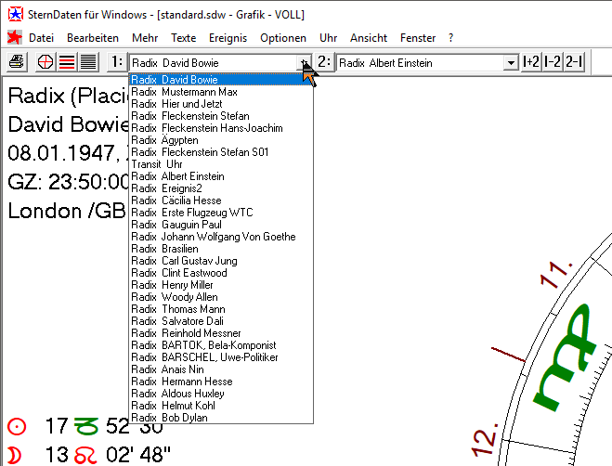Click house number '12.' on chart wheel

point(485,439)
